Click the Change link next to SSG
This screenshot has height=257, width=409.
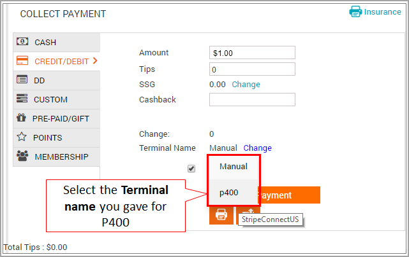pos(246,84)
